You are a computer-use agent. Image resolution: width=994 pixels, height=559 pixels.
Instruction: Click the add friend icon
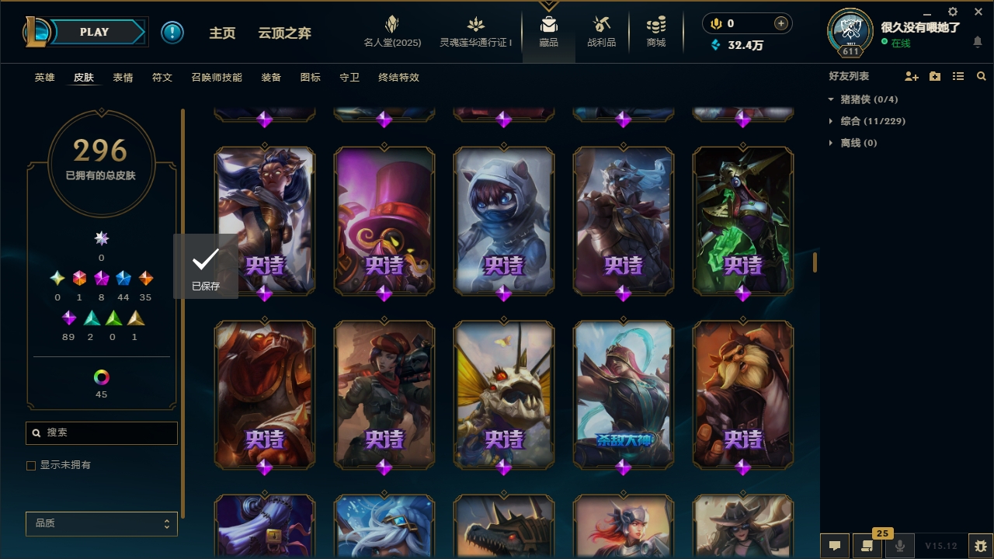coord(912,76)
